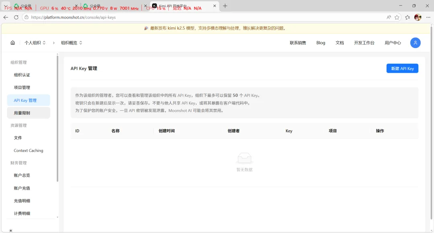This screenshot has height=233, width=434.
Task: Click the kimi k2.5 announcement banner
Action: (215, 28)
